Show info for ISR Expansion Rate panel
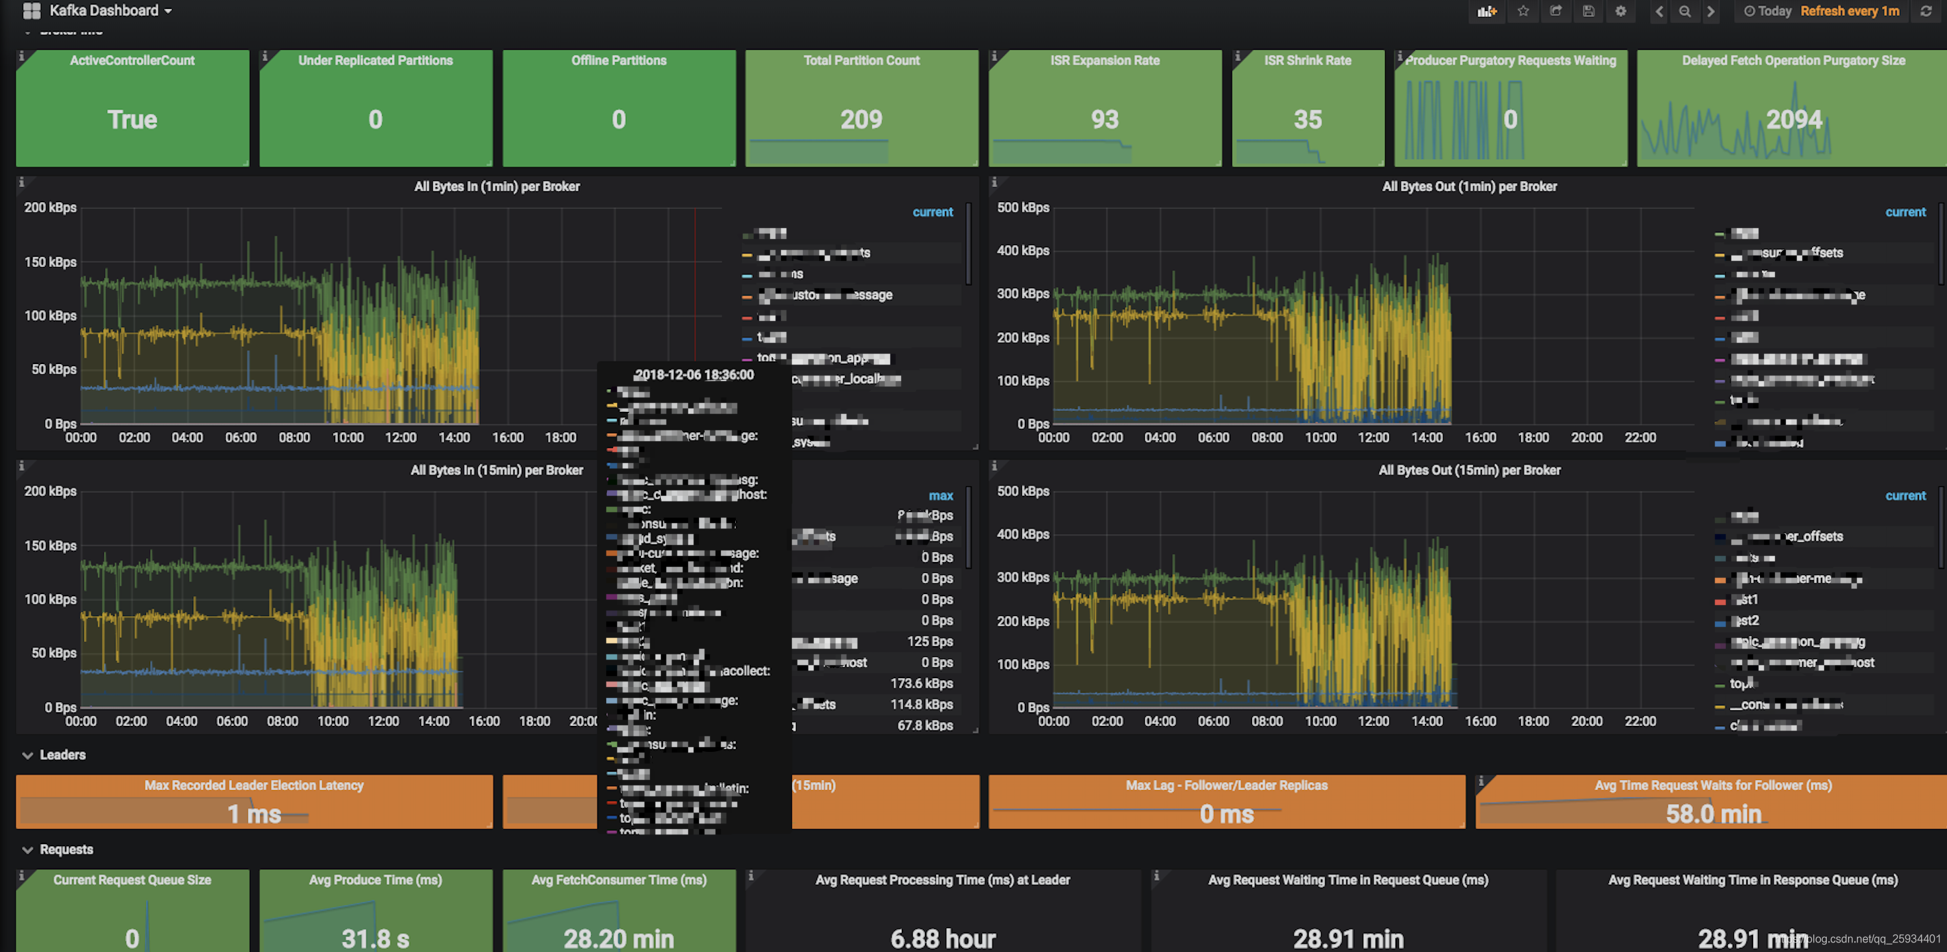This screenshot has width=1947, height=952. (x=994, y=56)
